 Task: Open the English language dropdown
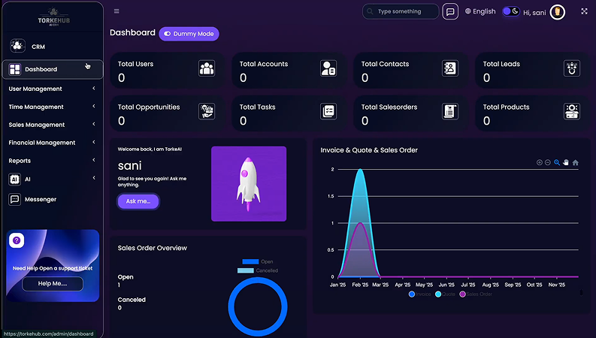[480, 11]
